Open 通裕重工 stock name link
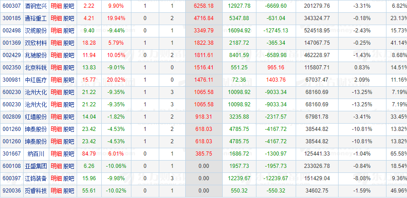Screen dimensions: 407x198 click(36, 18)
